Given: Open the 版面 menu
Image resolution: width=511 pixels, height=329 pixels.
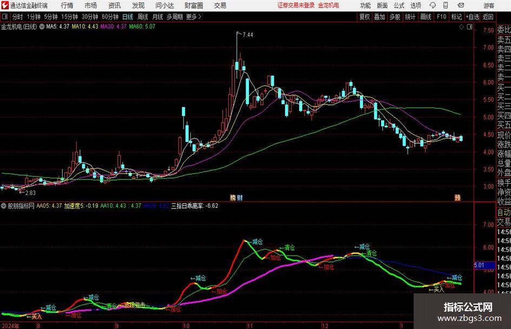Looking at the screenshot, I should [x=382, y=5].
